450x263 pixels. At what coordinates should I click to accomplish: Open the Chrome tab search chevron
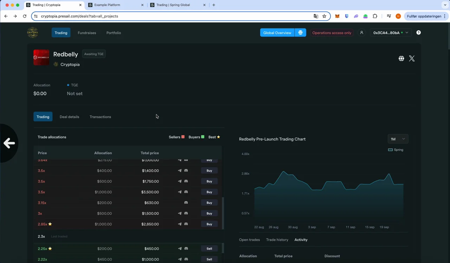pyautogui.click(x=445, y=5)
